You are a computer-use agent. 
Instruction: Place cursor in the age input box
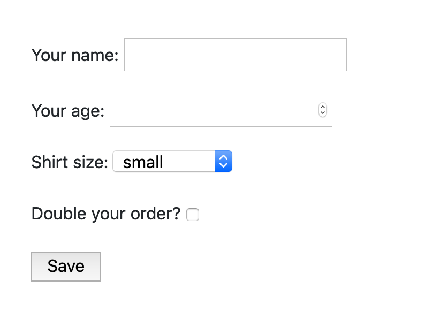click(x=213, y=110)
